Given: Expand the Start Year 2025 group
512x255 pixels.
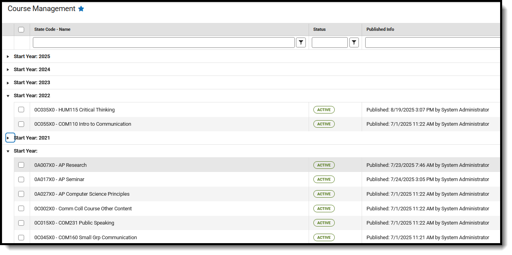Looking at the screenshot, I should (8, 56).
